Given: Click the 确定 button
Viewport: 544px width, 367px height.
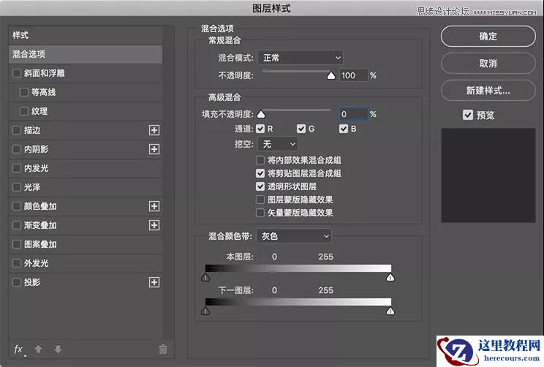Looking at the screenshot, I should point(488,36).
